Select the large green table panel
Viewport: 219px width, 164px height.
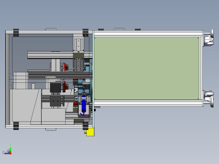click(147, 68)
